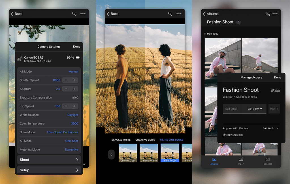This screenshot has width=290, height=184.
Task: Change AF Mode One-Shot
Action: (x=72, y=141)
